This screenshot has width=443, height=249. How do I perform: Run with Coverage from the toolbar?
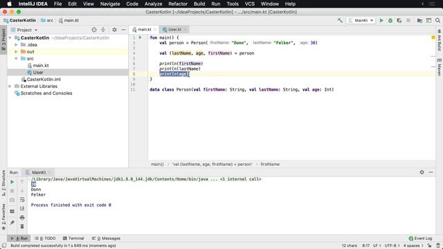tap(399, 20)
